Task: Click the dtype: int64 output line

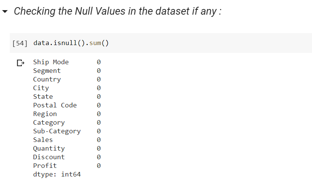Action: pyautogui.click(x=57, y=175)
